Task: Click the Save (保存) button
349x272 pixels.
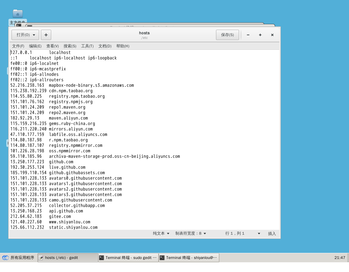Action: 227,35
